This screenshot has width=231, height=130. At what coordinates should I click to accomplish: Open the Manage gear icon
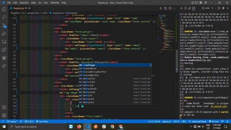pos(4,115)
